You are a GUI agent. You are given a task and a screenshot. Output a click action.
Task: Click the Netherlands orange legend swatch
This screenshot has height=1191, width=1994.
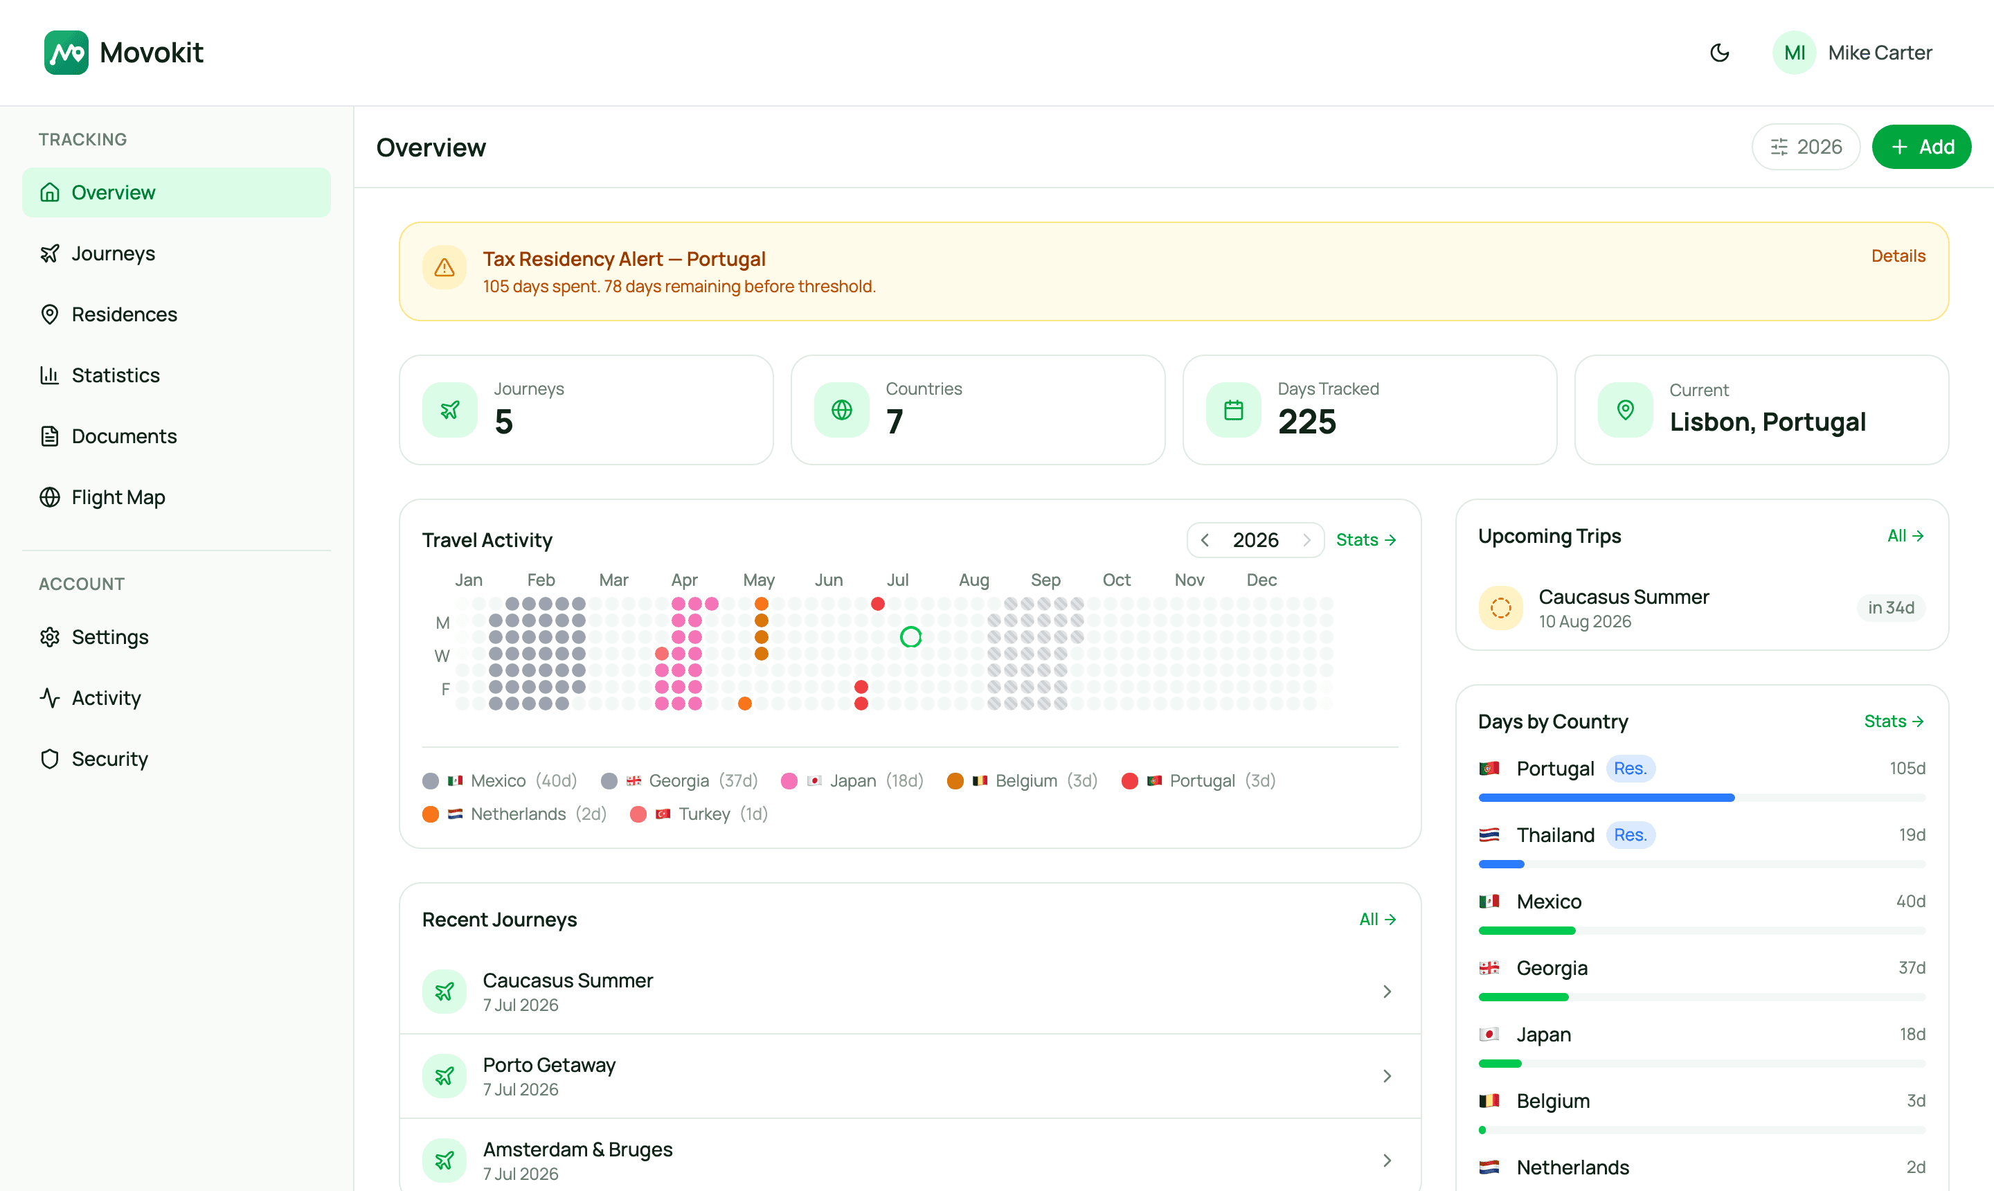(431, 814)
